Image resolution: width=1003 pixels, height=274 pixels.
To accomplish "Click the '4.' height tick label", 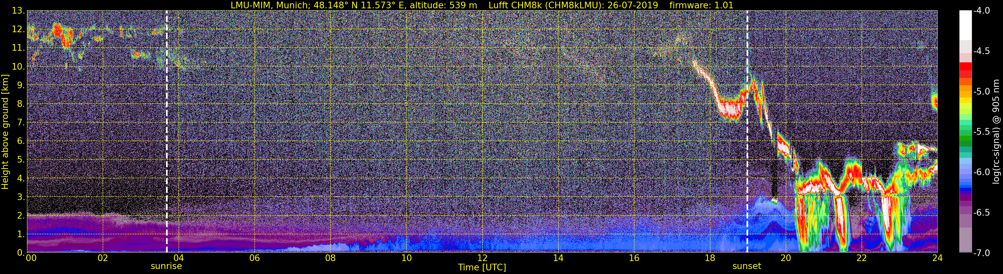I will click(20, 178).
